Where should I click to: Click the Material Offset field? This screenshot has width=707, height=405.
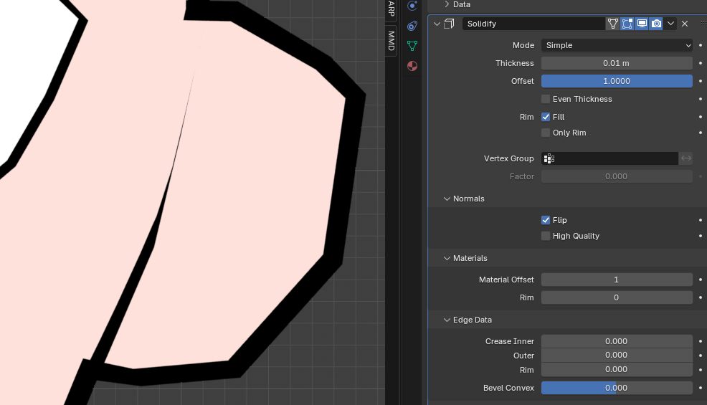(x=617, y=280)
